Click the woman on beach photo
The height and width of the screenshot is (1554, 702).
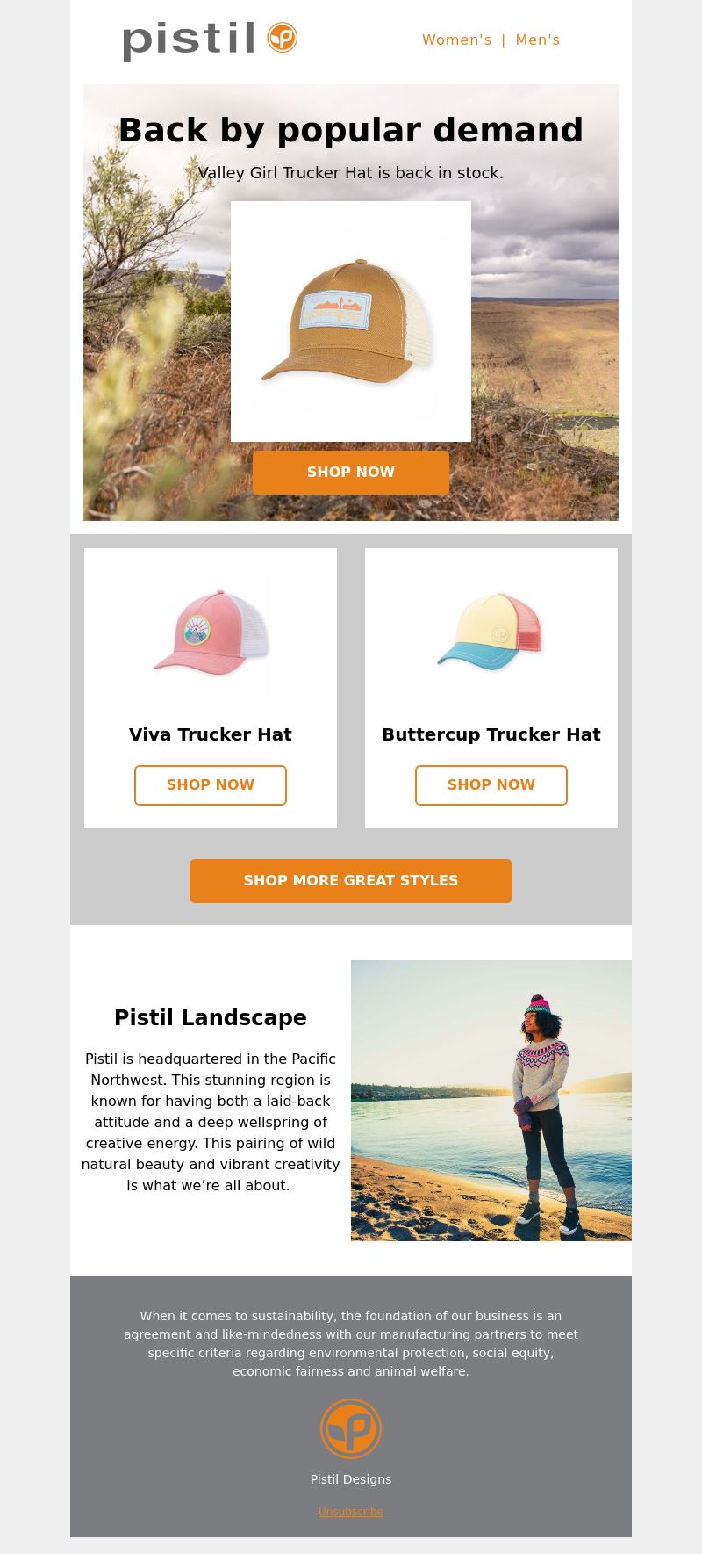[491, 1101]
